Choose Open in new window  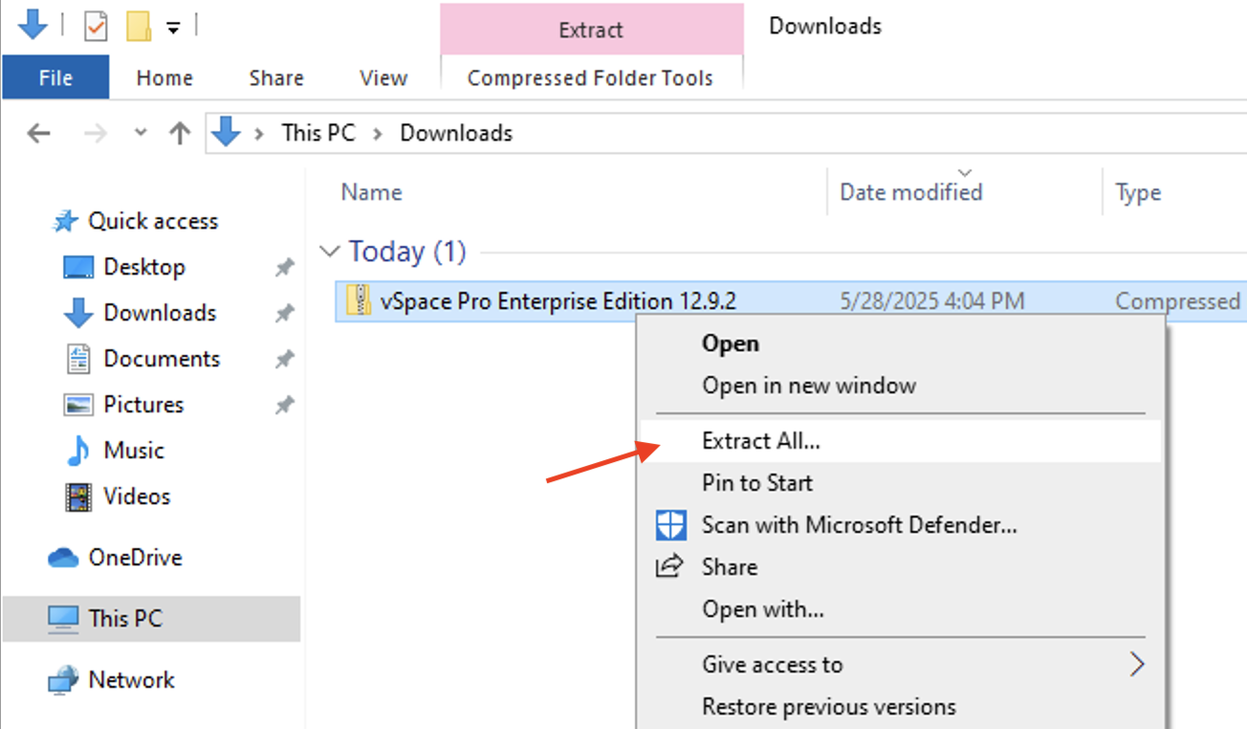pos(809,386)
